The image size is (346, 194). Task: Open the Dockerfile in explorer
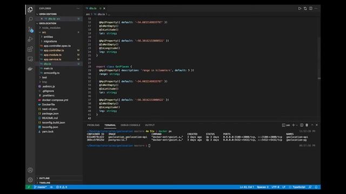pyautogui.click(x=48, y=105)
